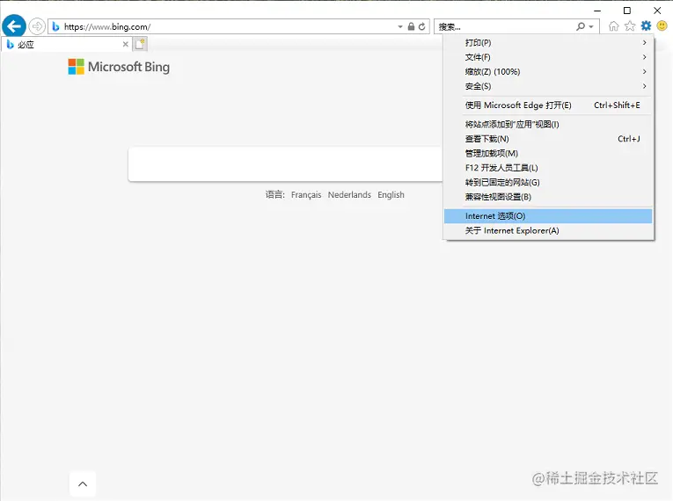Screen dimensions: 673x501
Task: Switch to the 必应 tab
Action: tap(67, 44)
